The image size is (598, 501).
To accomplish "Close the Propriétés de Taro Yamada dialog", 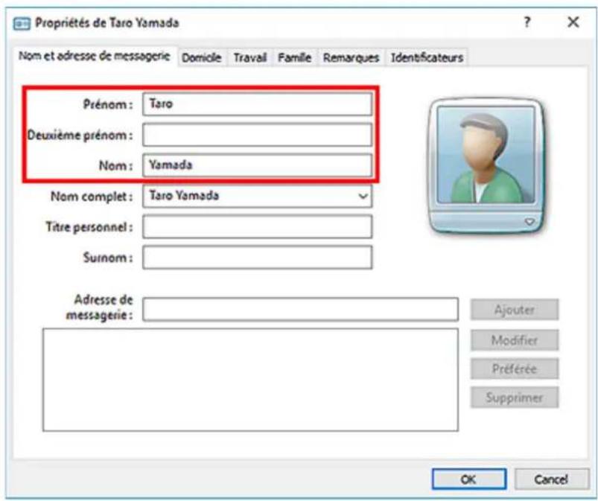I will (573, 22).
